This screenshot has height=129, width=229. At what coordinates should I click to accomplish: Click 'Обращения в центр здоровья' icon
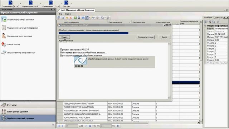pyautogui.click(x=4, y=36)
